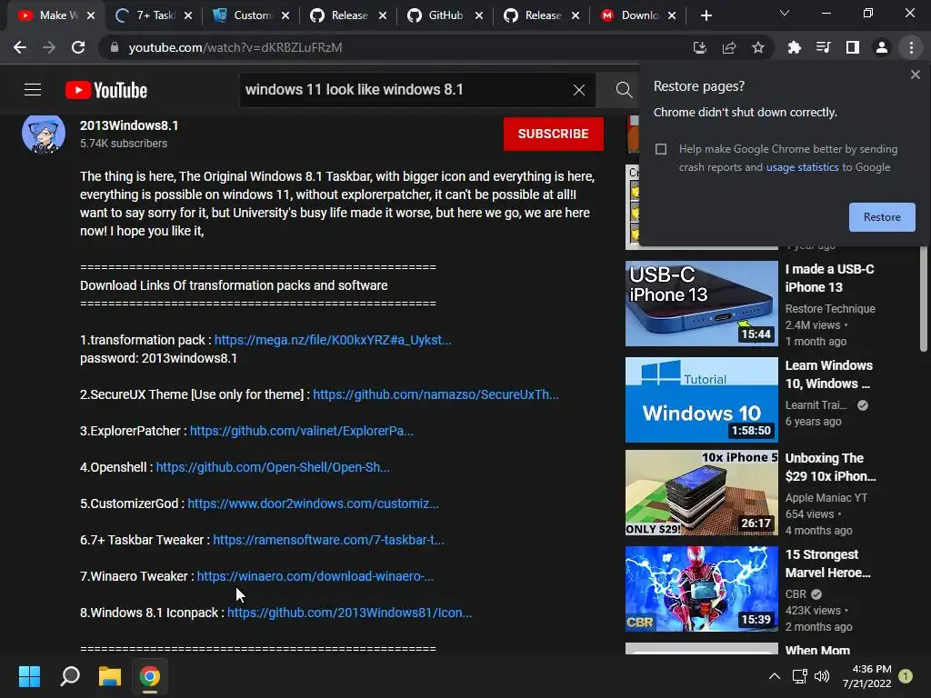The width and height of the screenshot is (931, 698).
Task: Open the 2013Windows8.1 channel avatar
Action: [44, 133]
